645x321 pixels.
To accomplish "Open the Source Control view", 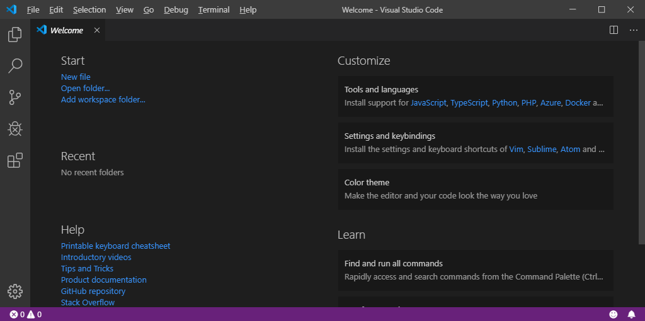I will tap(15, 97).
